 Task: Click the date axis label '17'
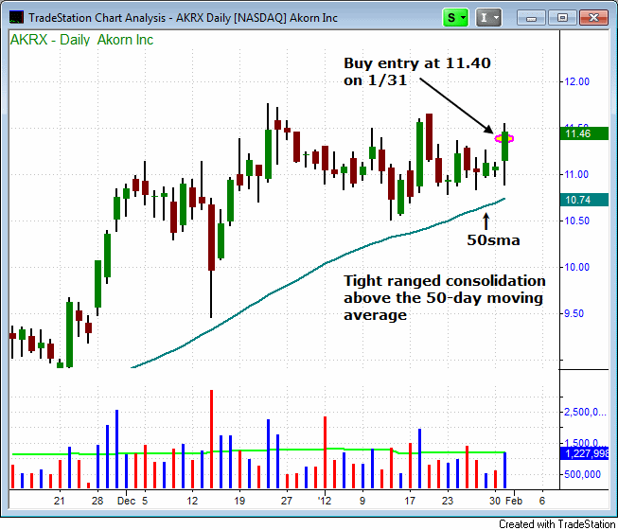point(410,501)
